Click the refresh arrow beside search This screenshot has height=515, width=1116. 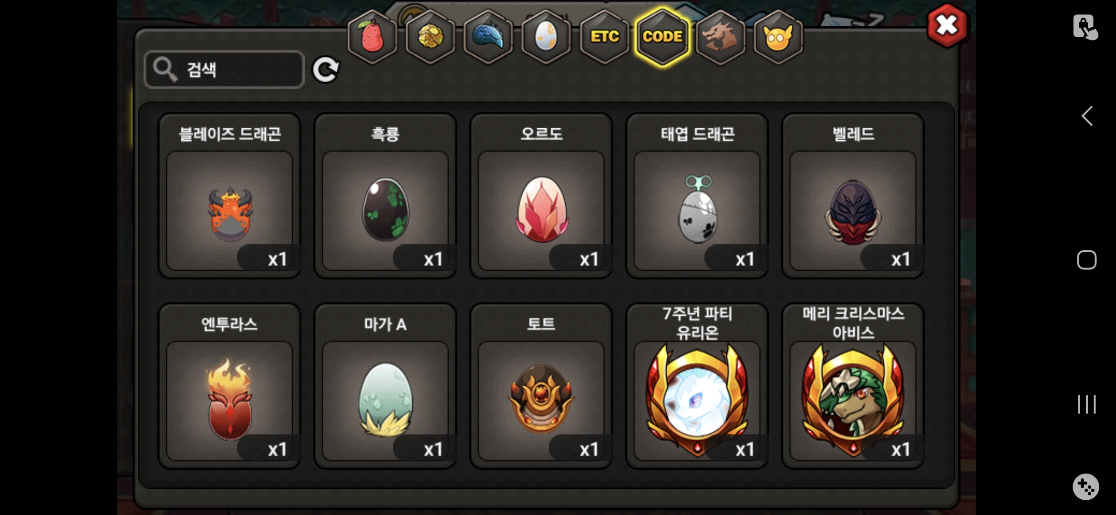pyautogui.click(x=326, y=70)
